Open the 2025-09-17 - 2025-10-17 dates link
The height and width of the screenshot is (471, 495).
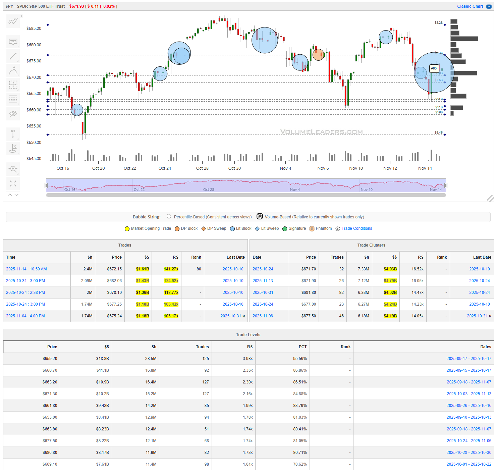(469, 359)
